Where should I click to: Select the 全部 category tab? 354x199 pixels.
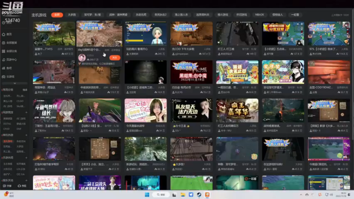coord(57,15)
